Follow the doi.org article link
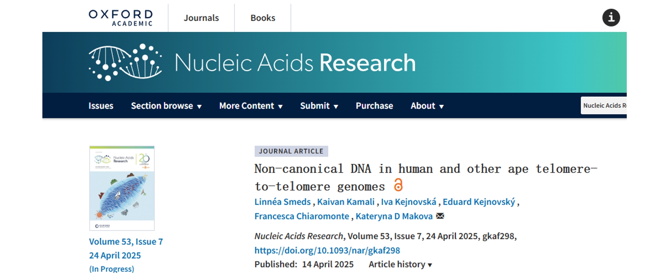Screen dimensions: 655x279 [327, 250]
